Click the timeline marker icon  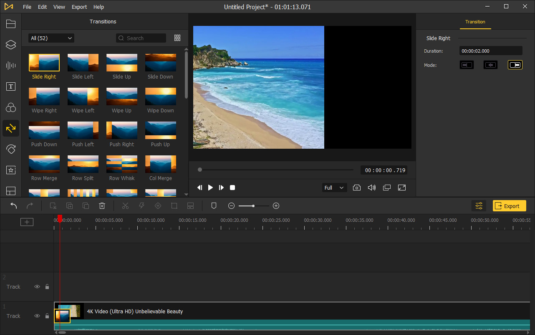pyautogui.click(x=214, y=206)
